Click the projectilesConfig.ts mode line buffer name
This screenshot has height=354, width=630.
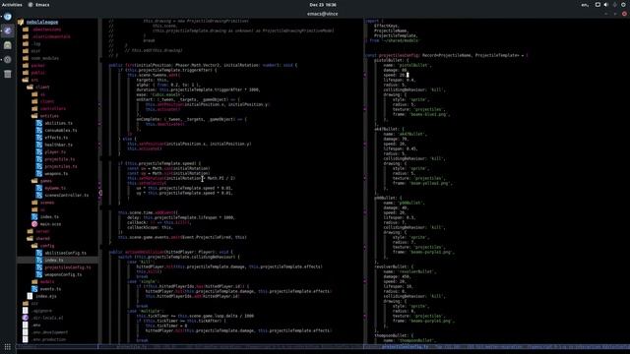tap(405, 346)
